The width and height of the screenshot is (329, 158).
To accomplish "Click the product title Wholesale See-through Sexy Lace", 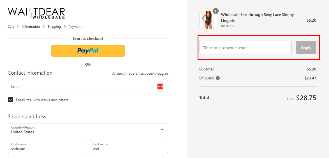I will click(x=258, y=18).
